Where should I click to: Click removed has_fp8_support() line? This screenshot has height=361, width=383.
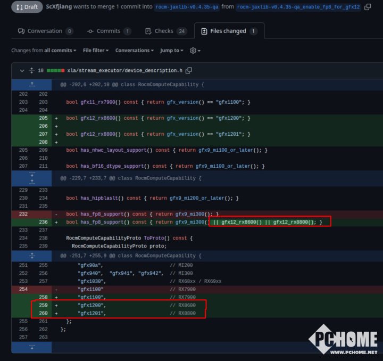tap(143, 214)
